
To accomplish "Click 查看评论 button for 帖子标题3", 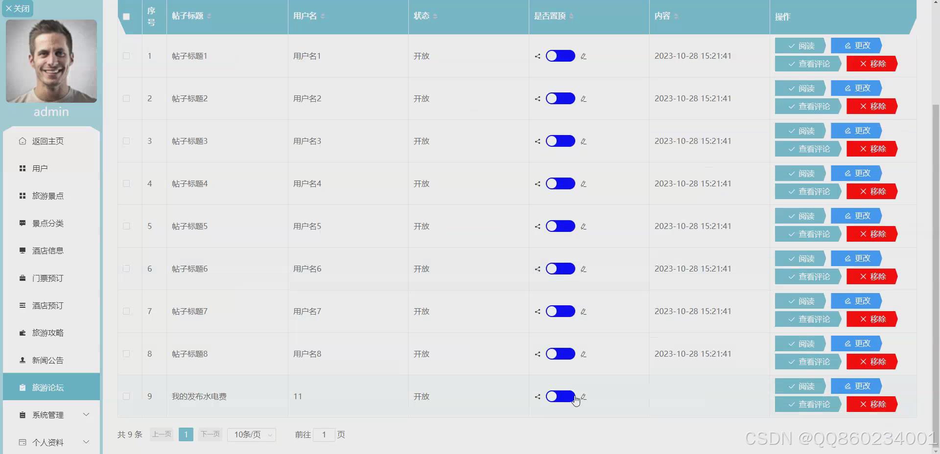I will point(808,149).
